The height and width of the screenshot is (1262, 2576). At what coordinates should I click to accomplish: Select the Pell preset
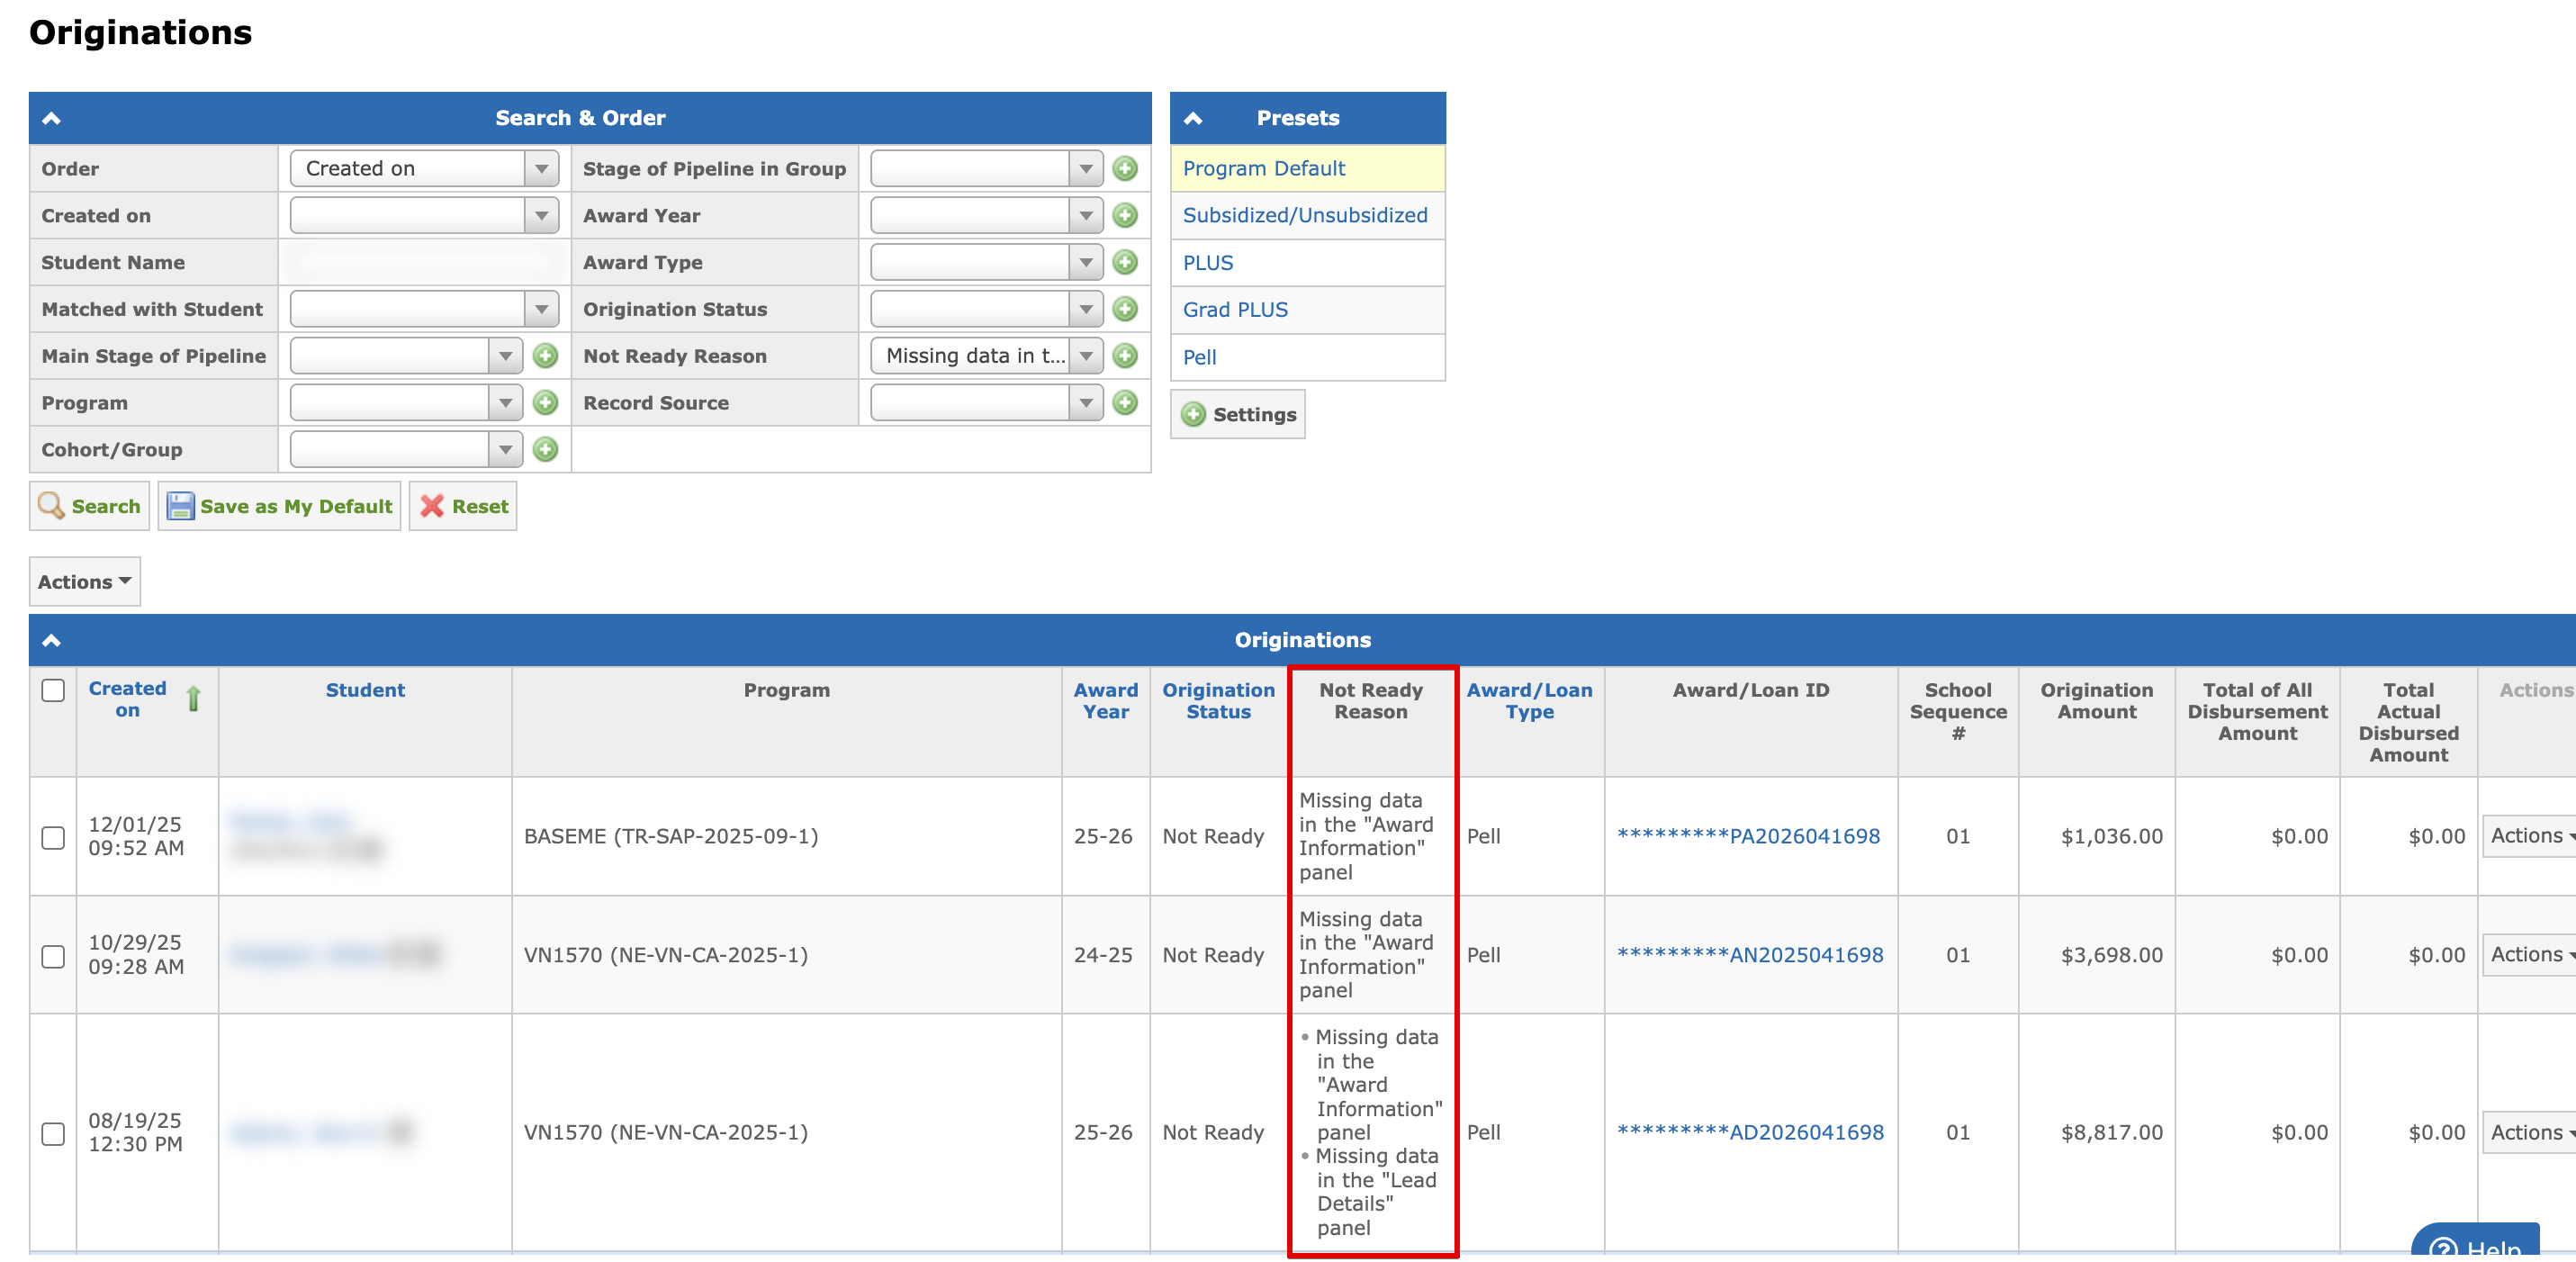click(x=1199, y=357)
